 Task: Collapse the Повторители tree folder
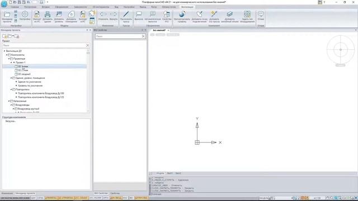click(11, 89)
